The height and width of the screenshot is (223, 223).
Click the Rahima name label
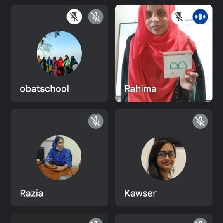[140, 89]
